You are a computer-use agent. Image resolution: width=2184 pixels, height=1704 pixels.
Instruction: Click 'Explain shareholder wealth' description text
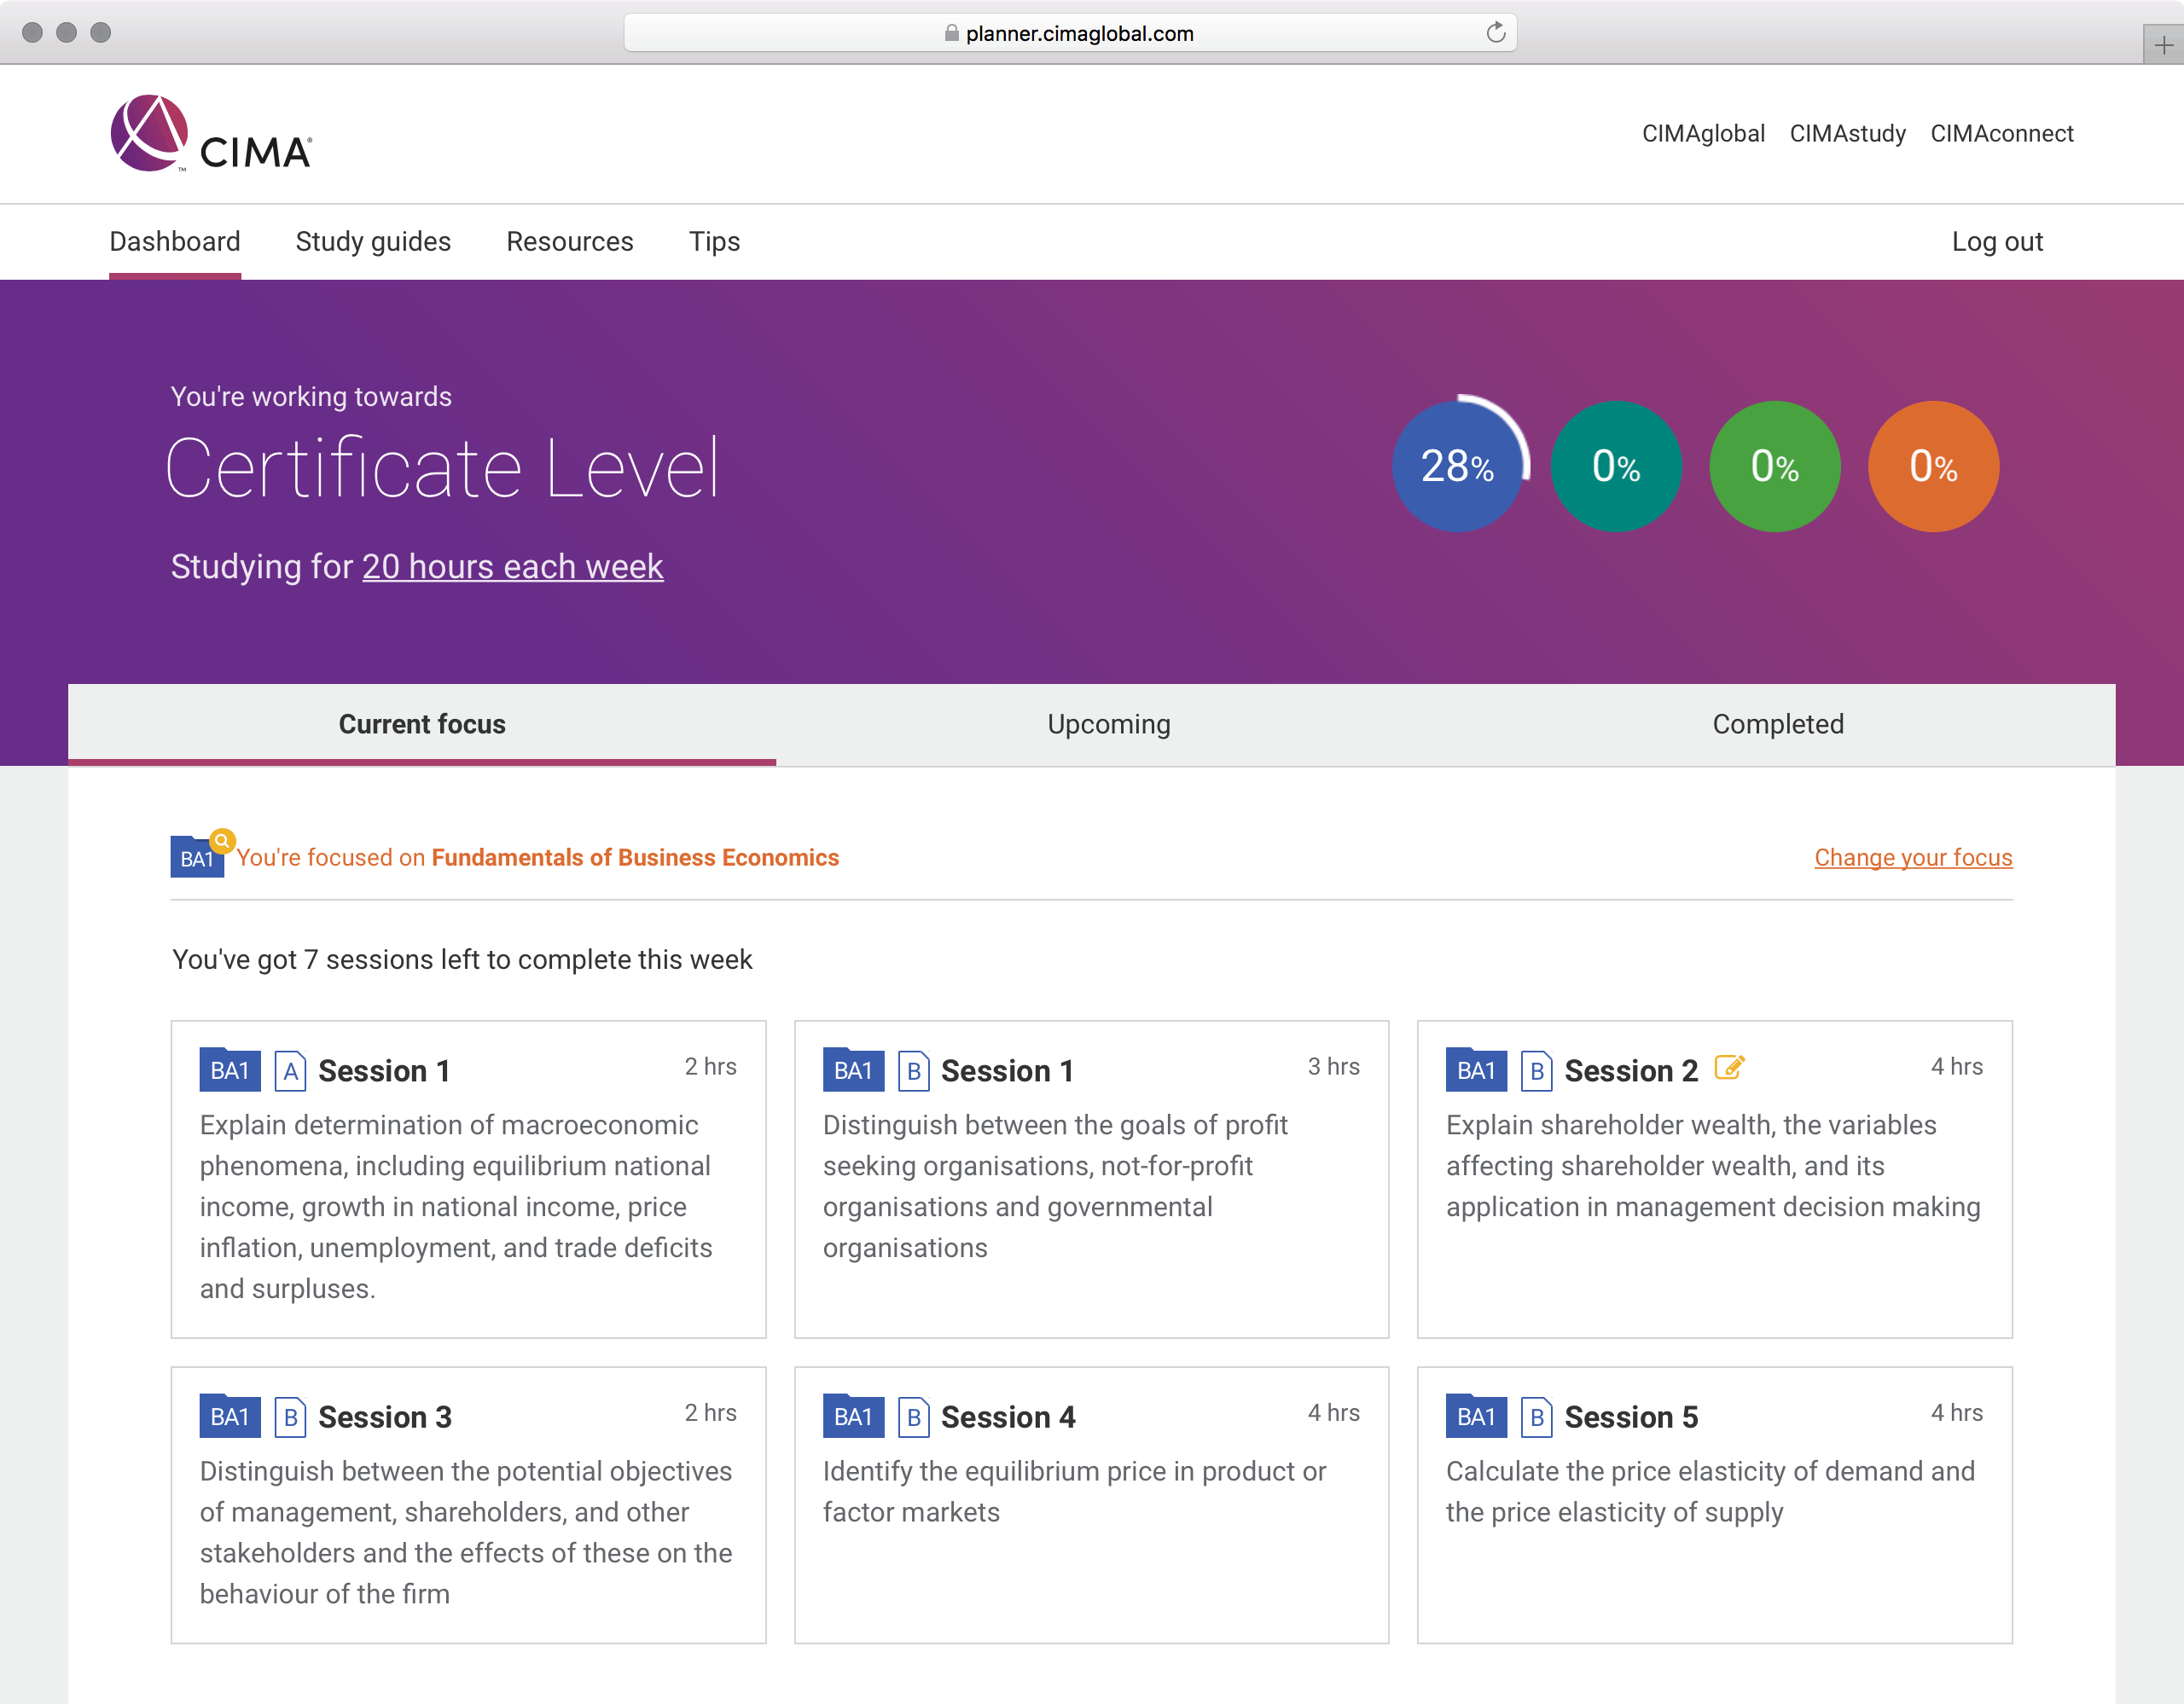pyautogui.click(x=1713, y=1167)
